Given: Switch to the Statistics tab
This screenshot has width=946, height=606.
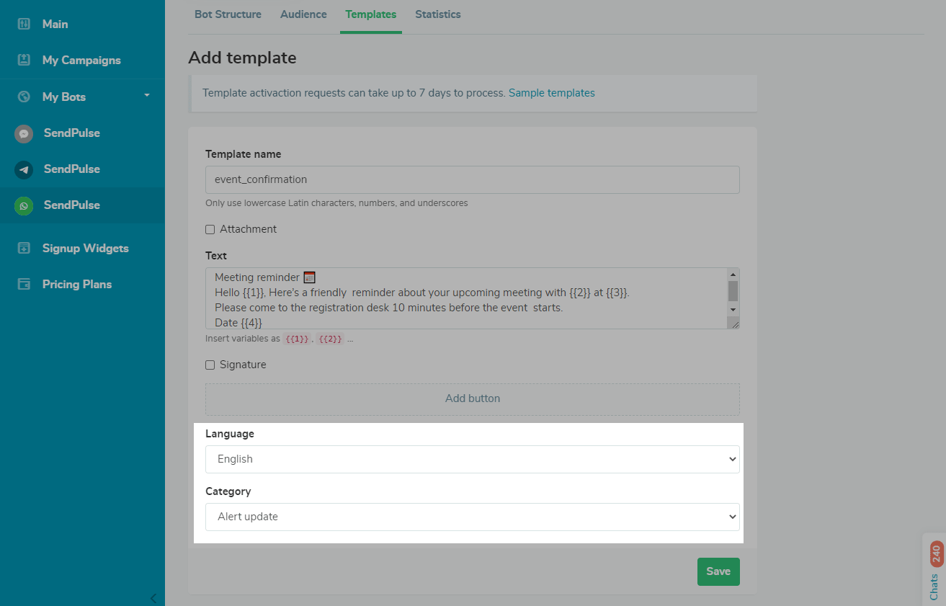Looking at the screenshot, I should click(x=437, y=14).
